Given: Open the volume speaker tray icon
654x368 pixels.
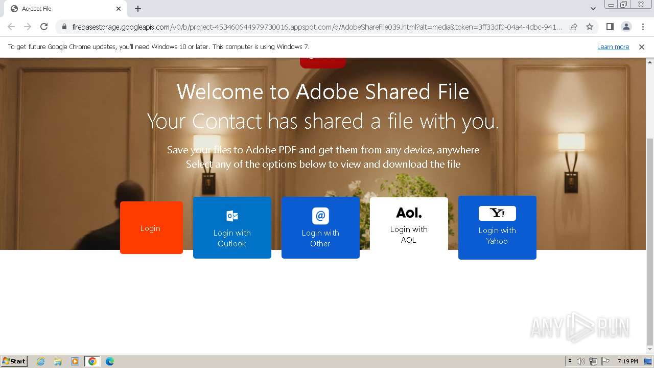Looking at the screenshot, I should point(581,361).
